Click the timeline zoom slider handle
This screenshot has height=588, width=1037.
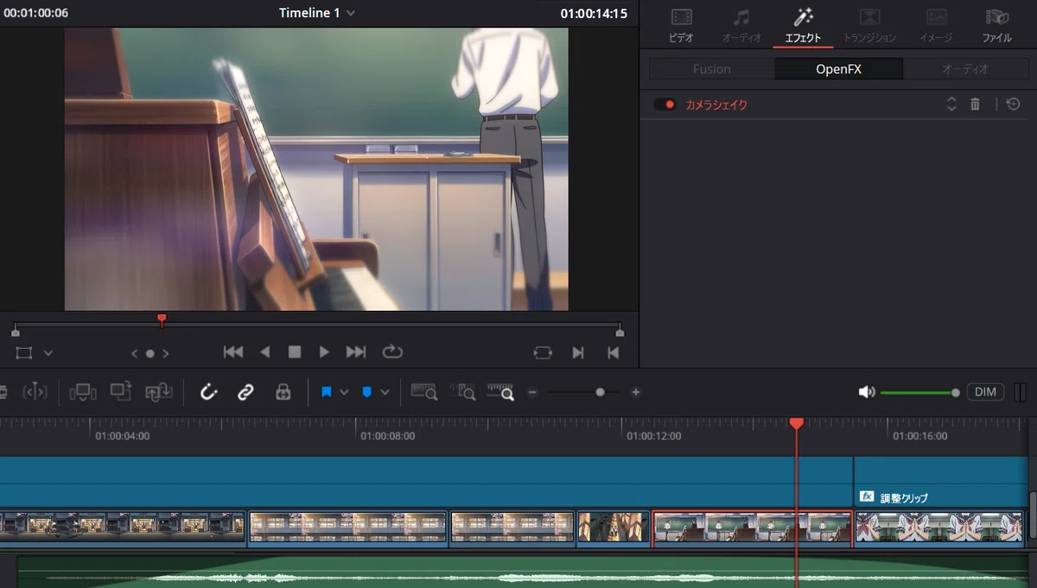click(600, 392)
